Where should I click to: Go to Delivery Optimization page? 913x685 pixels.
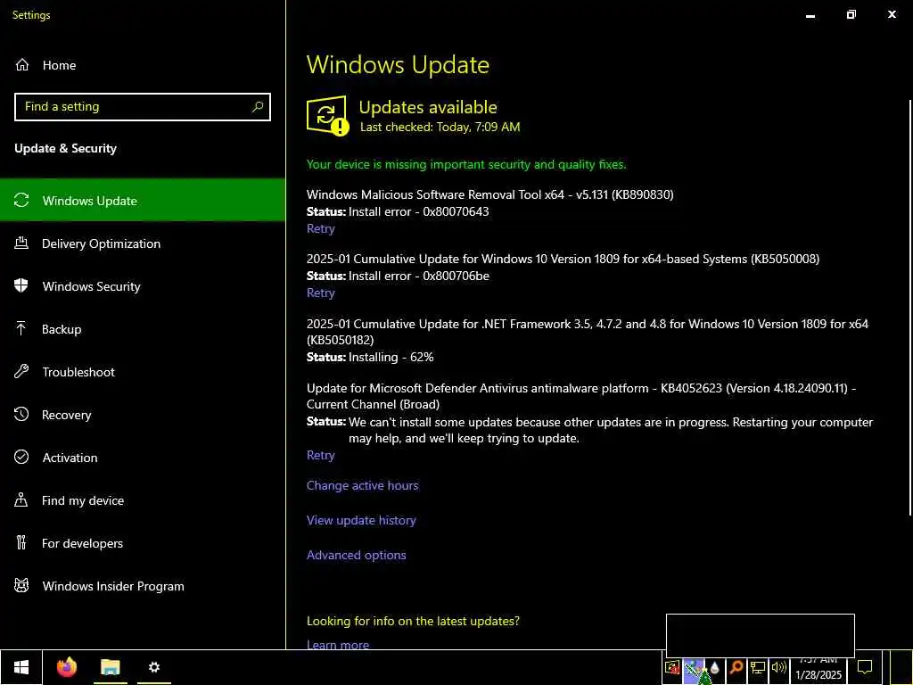point(102,243)
